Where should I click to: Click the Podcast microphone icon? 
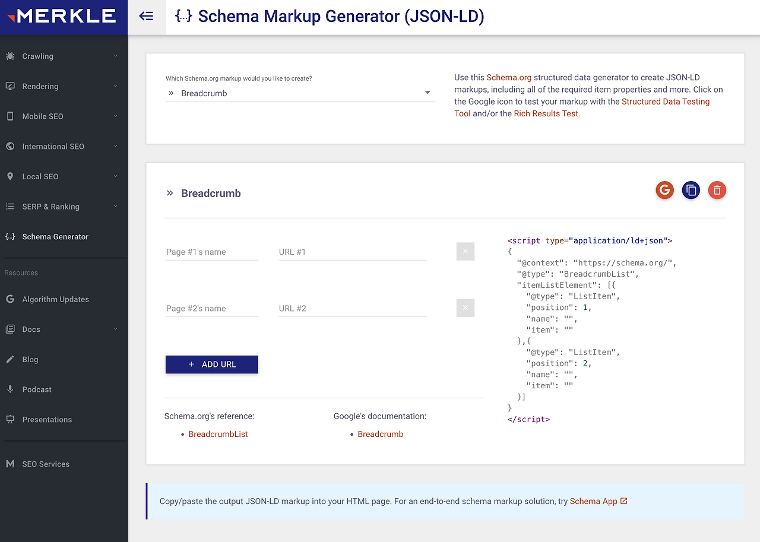10,389
